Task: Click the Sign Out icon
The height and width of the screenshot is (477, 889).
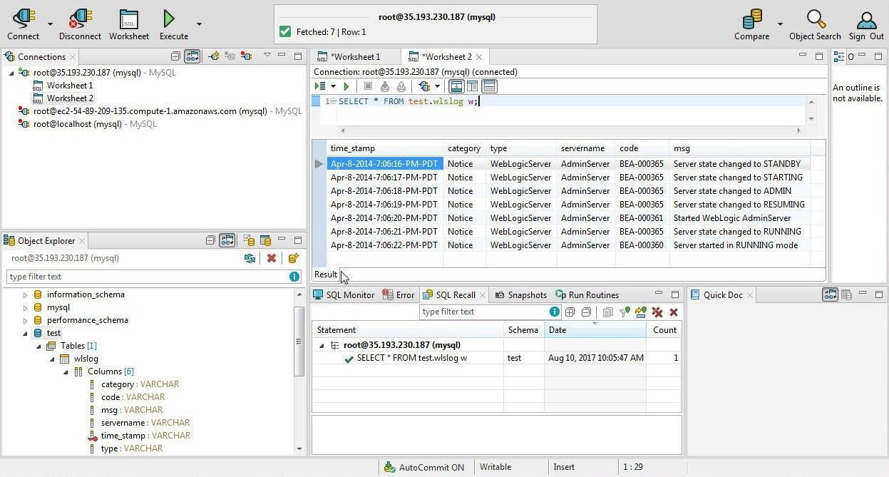Action: pos(866,24)
